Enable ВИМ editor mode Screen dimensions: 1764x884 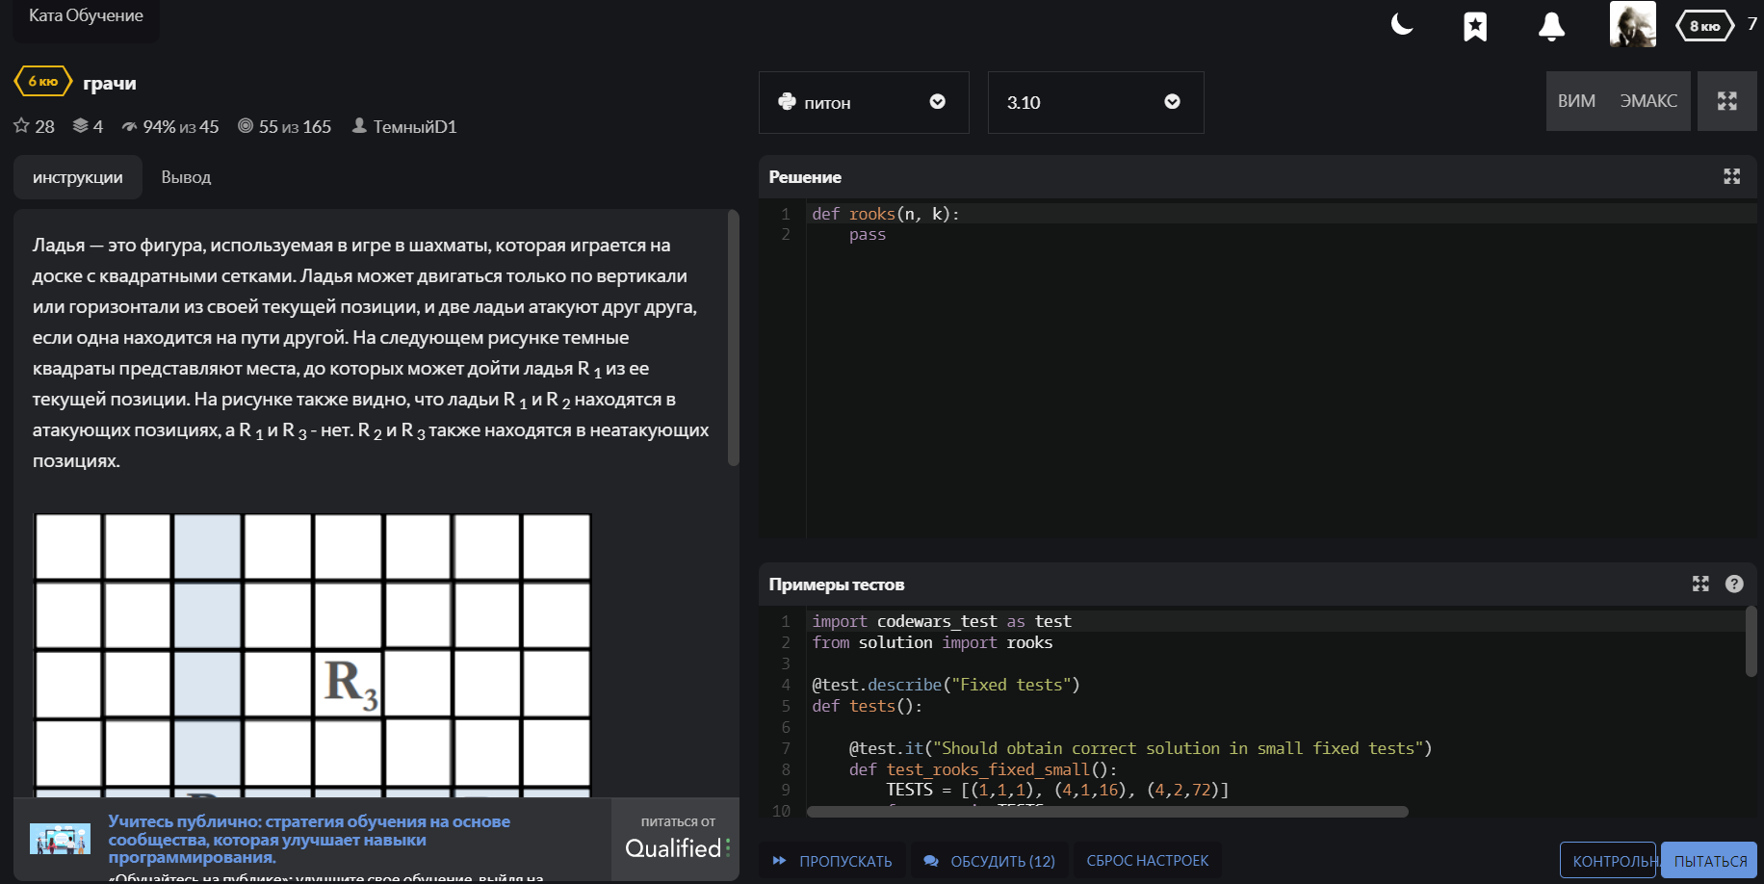pos(1576,101)
